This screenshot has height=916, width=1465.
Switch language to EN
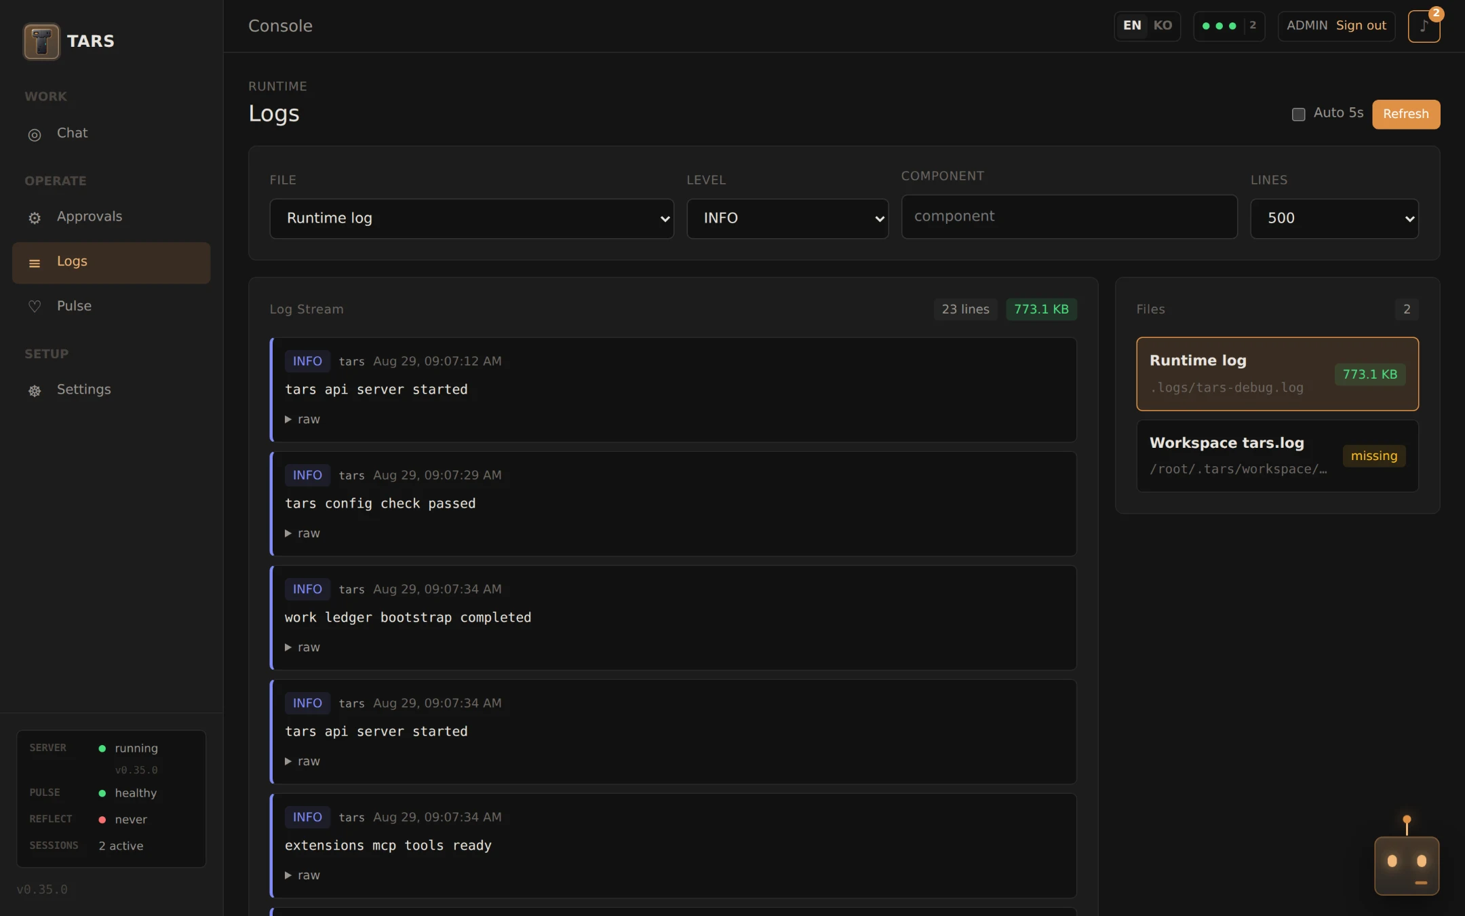(x=1132, y=26)
